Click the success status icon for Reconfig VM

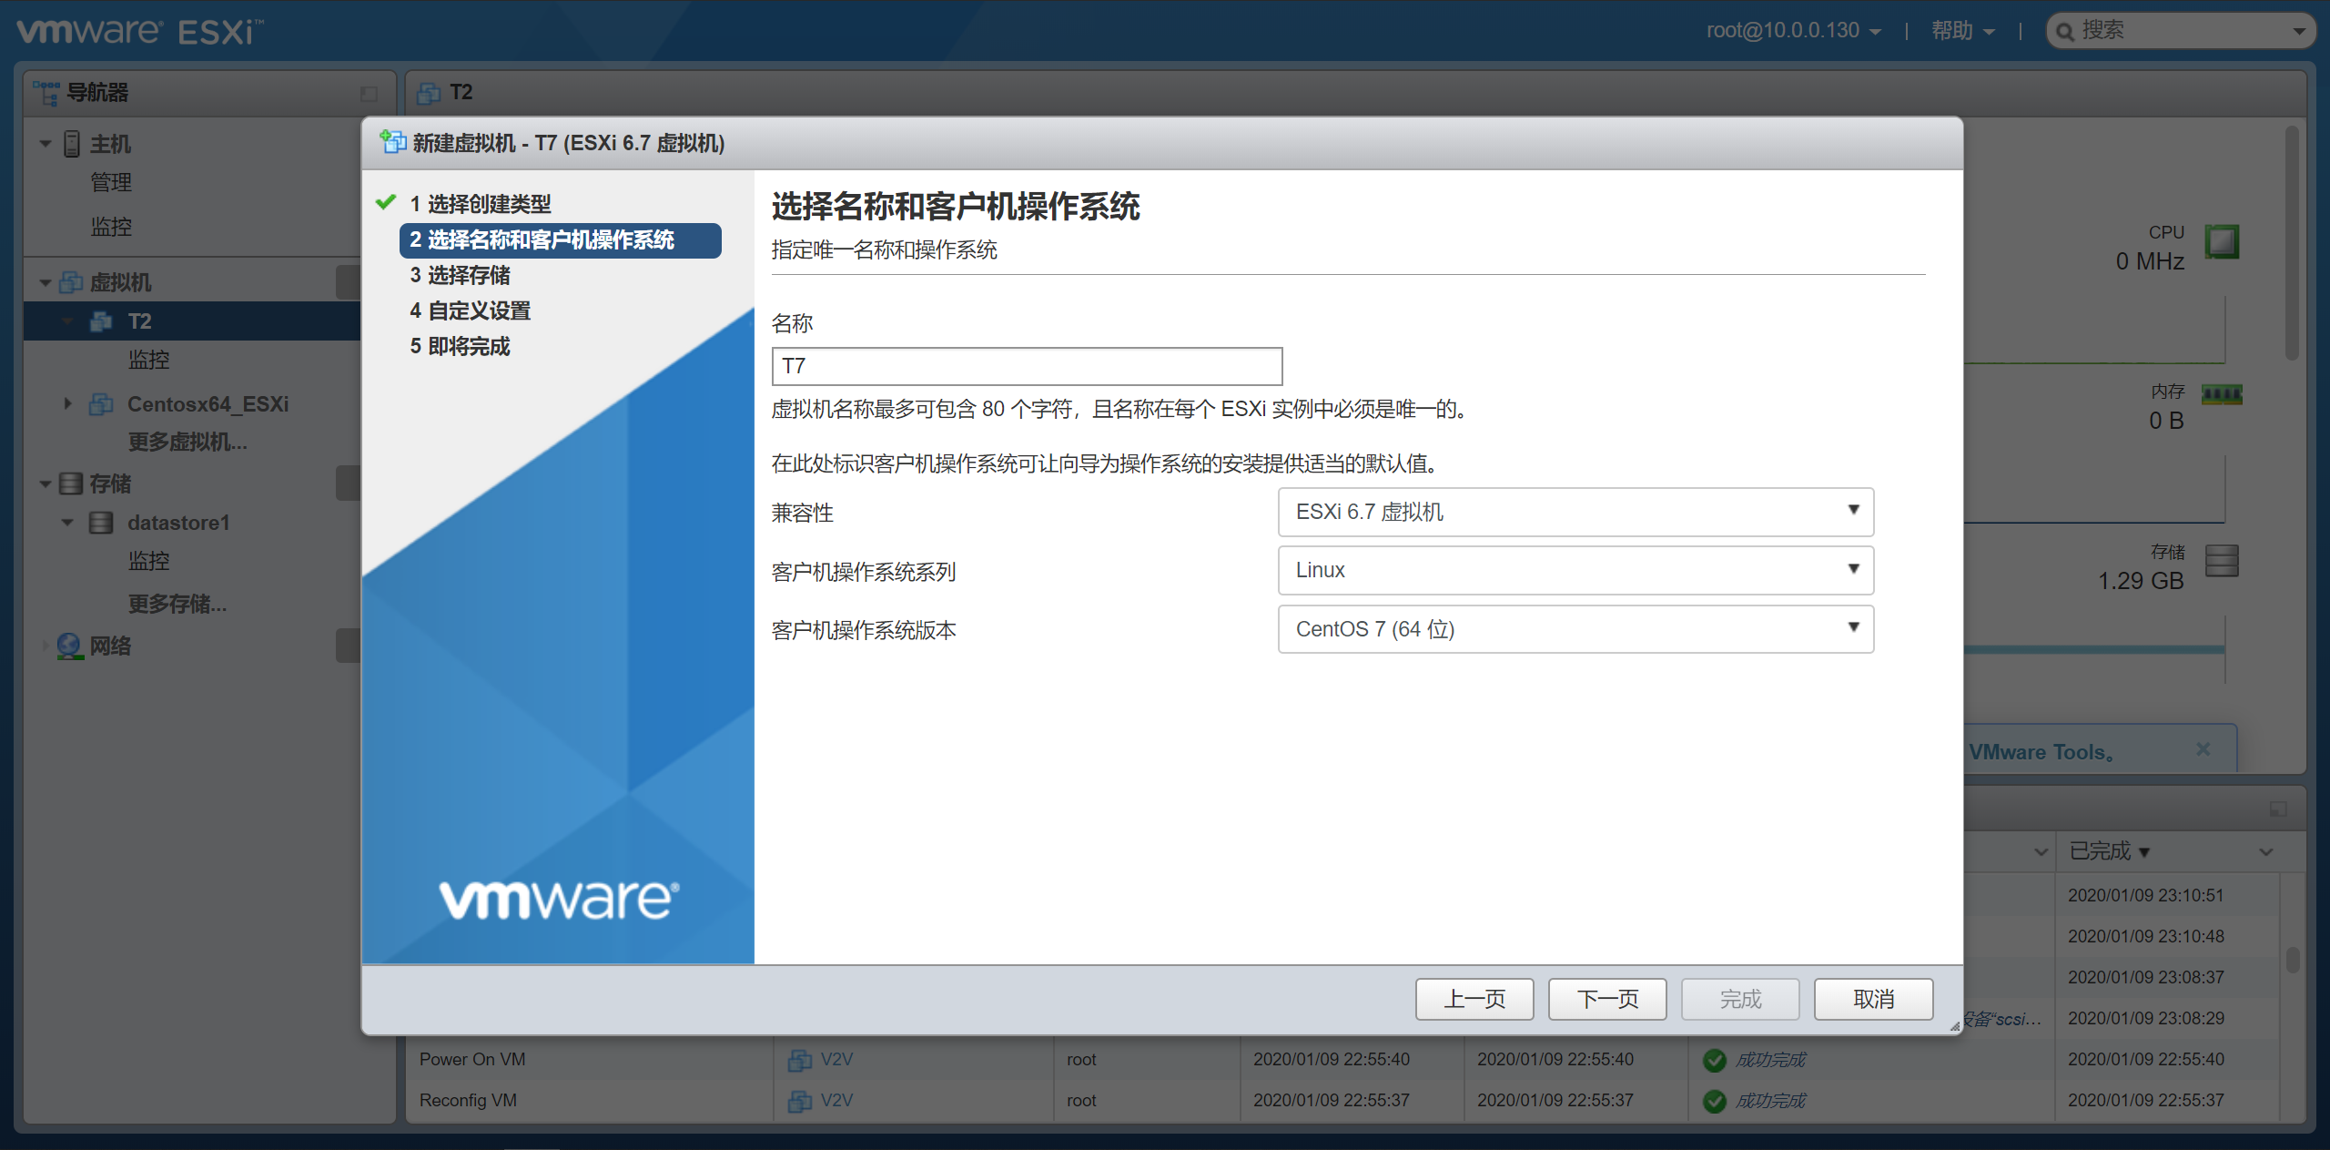(1715, 1101)
